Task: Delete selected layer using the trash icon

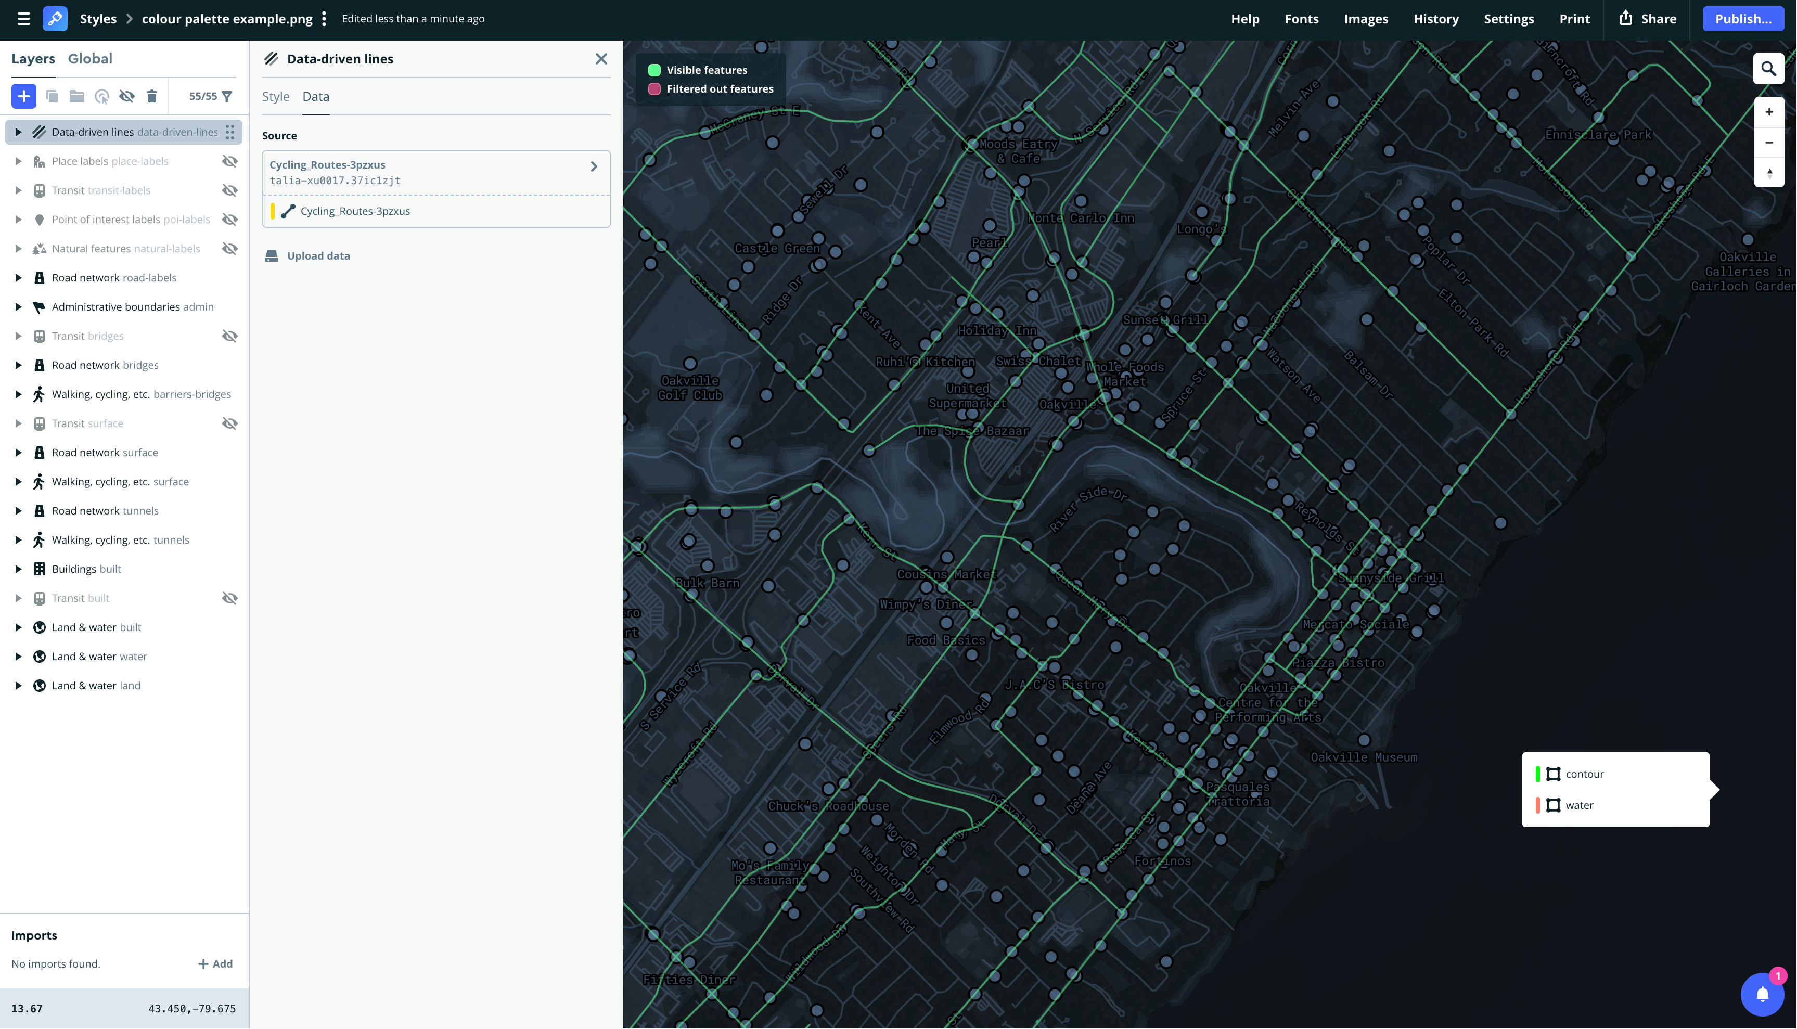Action: click(x=152, y=96)
